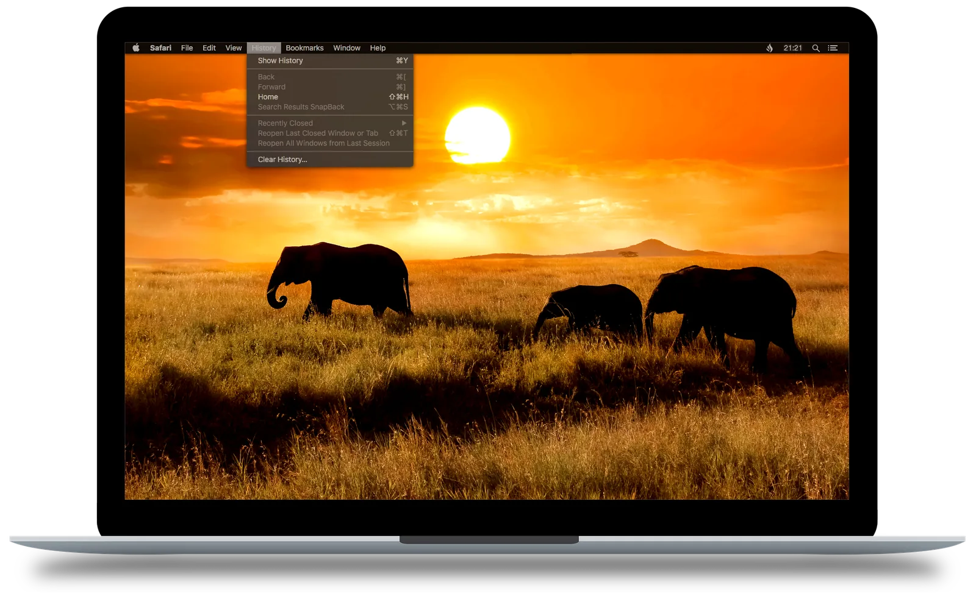
Task: Open the Apple menu
Action: point(136,48)
